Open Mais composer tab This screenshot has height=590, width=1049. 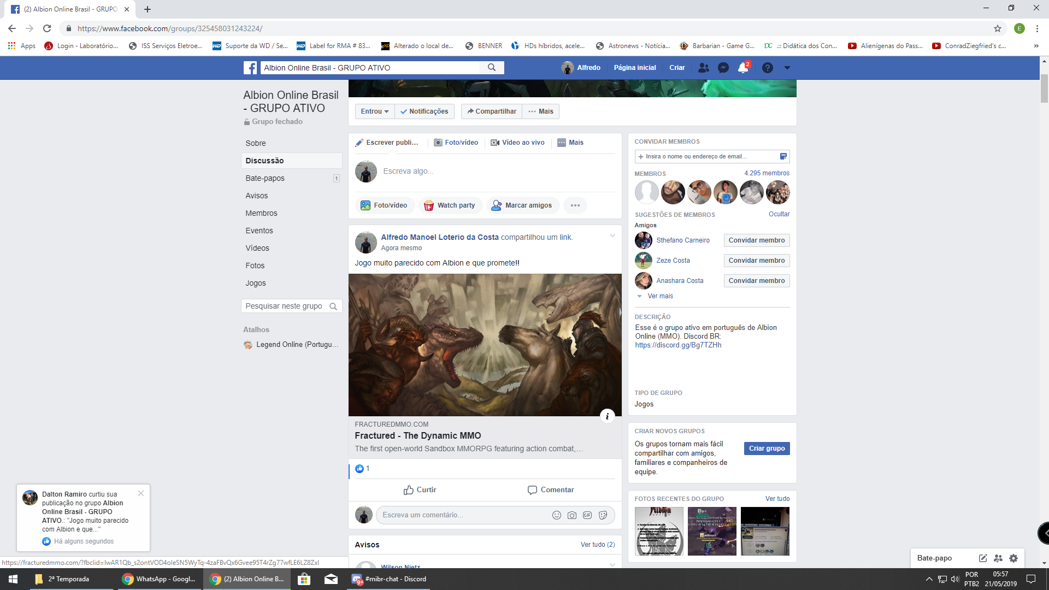click(570, 143)
